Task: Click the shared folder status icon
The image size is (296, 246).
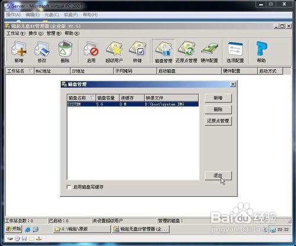Action: [x=31, y=239]
